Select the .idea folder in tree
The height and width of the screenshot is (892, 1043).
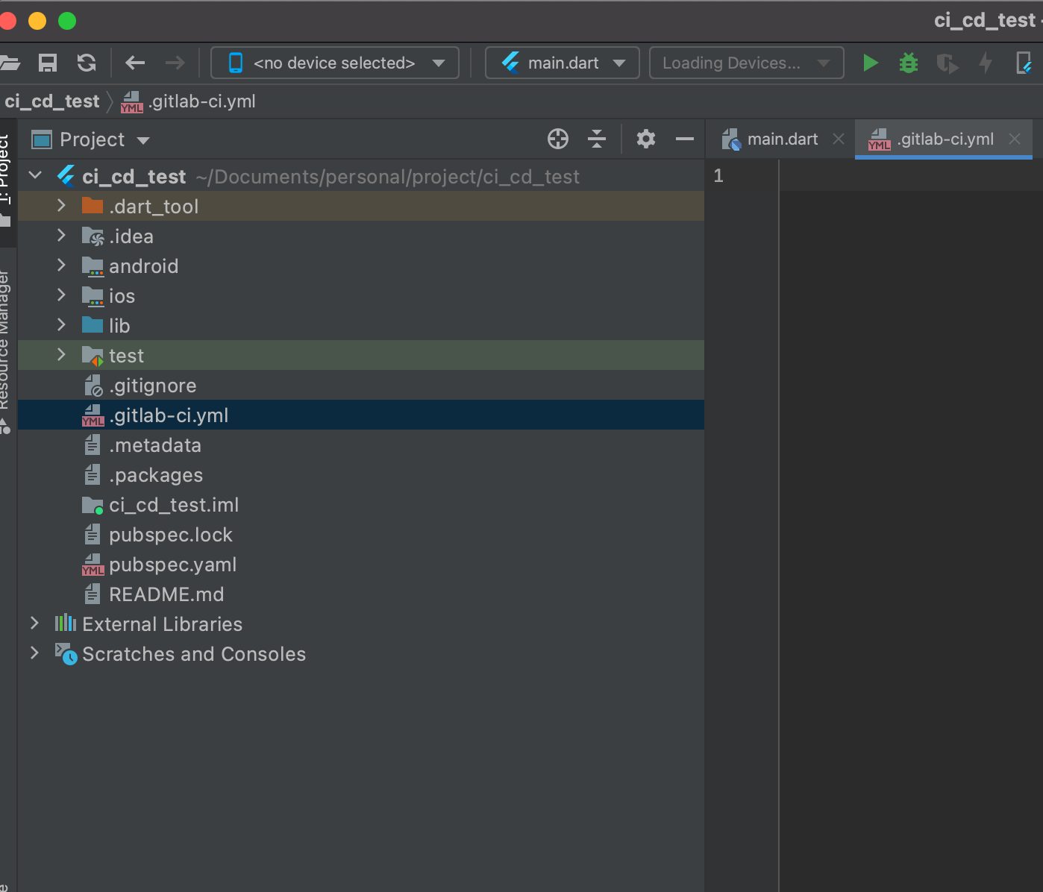361,236
